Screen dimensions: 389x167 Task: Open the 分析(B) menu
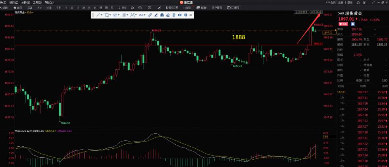26,2
